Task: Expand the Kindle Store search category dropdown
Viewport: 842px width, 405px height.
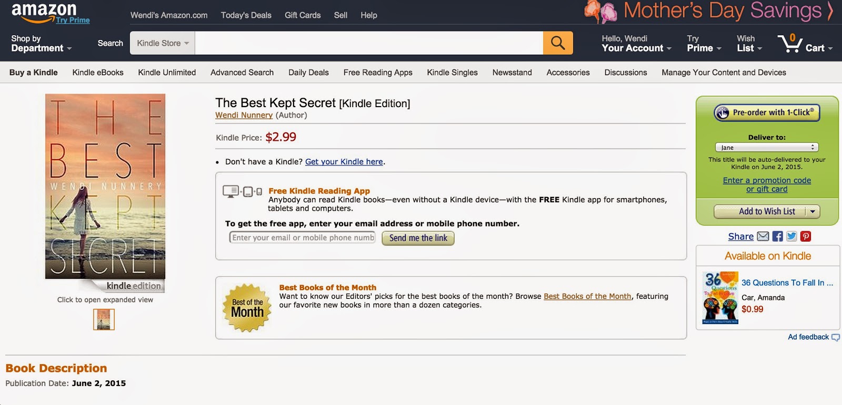Action: click(x=163, y=43)
